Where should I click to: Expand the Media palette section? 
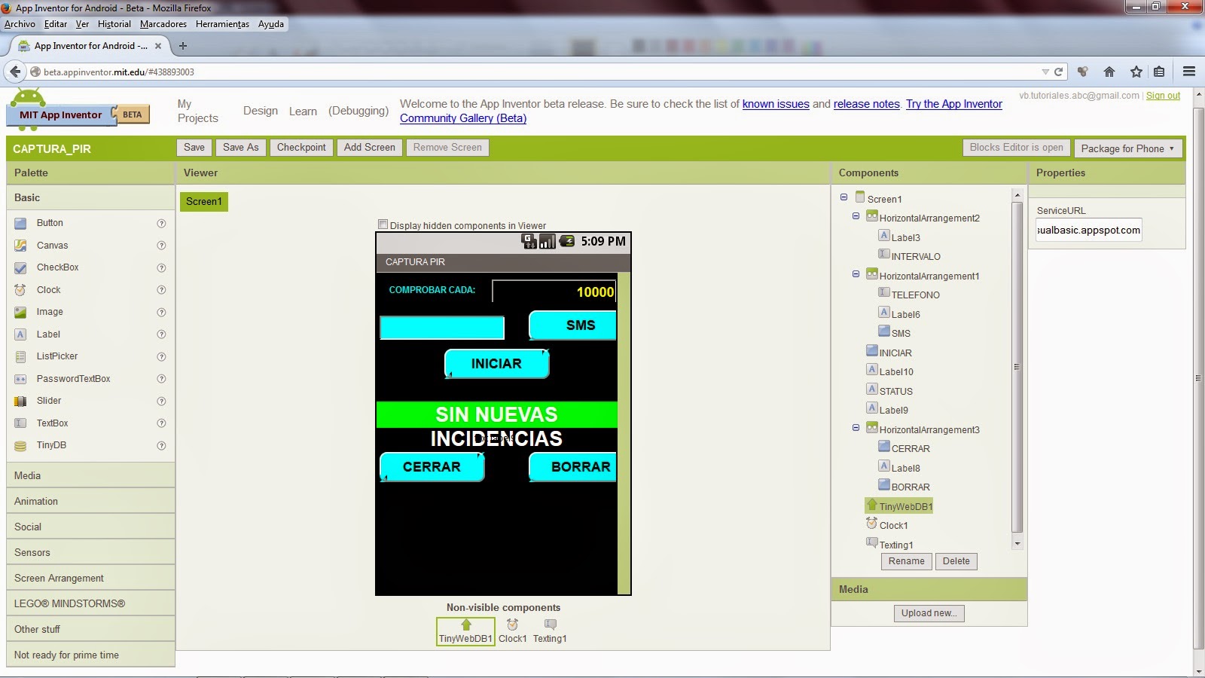pos(90,475)
